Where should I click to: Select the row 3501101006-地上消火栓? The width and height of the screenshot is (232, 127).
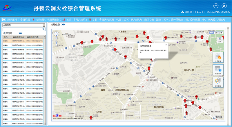[23, 63]
